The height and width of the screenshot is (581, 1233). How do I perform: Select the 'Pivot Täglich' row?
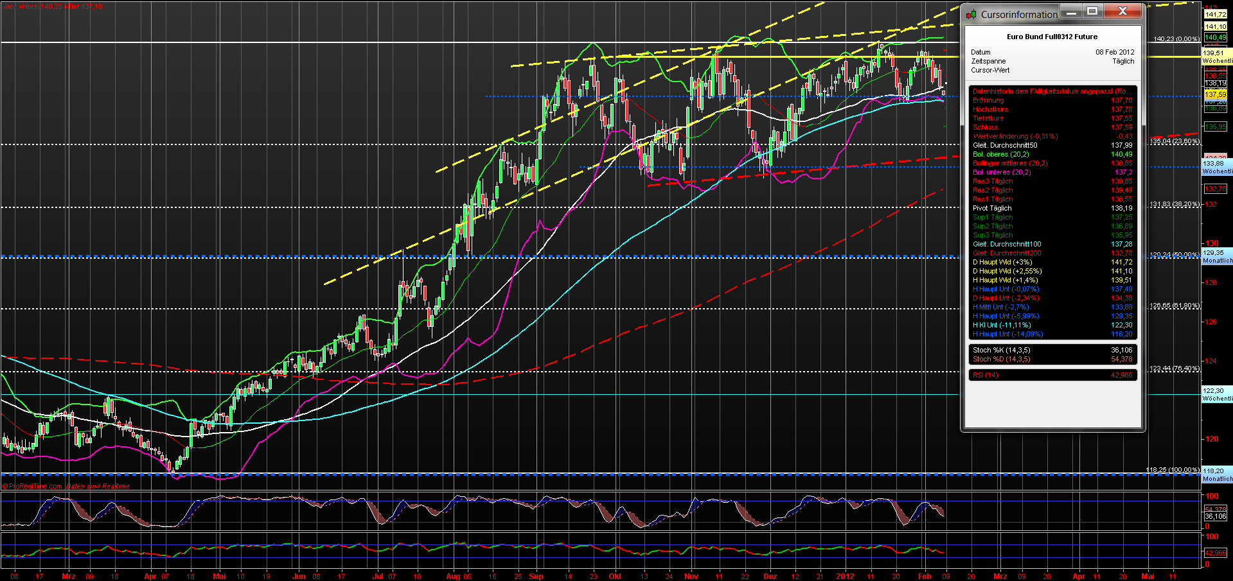(1052, 208)
